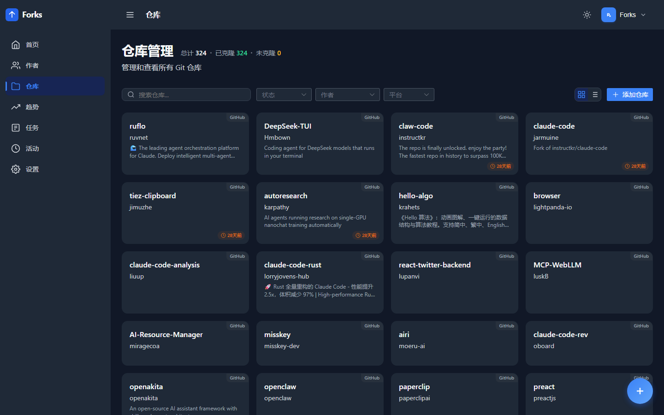Switch theme with the sun icon
This screenshot has height=415, width=664.
tap(587, 15)
